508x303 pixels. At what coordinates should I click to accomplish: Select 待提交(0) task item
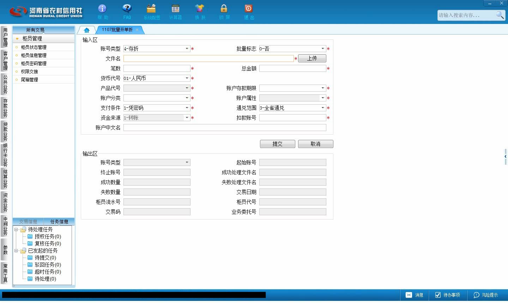[x=45, y=258]
